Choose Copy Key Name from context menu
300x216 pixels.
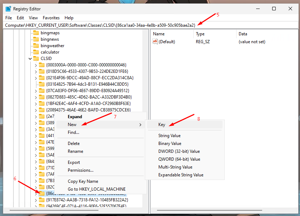coord(83,181)
